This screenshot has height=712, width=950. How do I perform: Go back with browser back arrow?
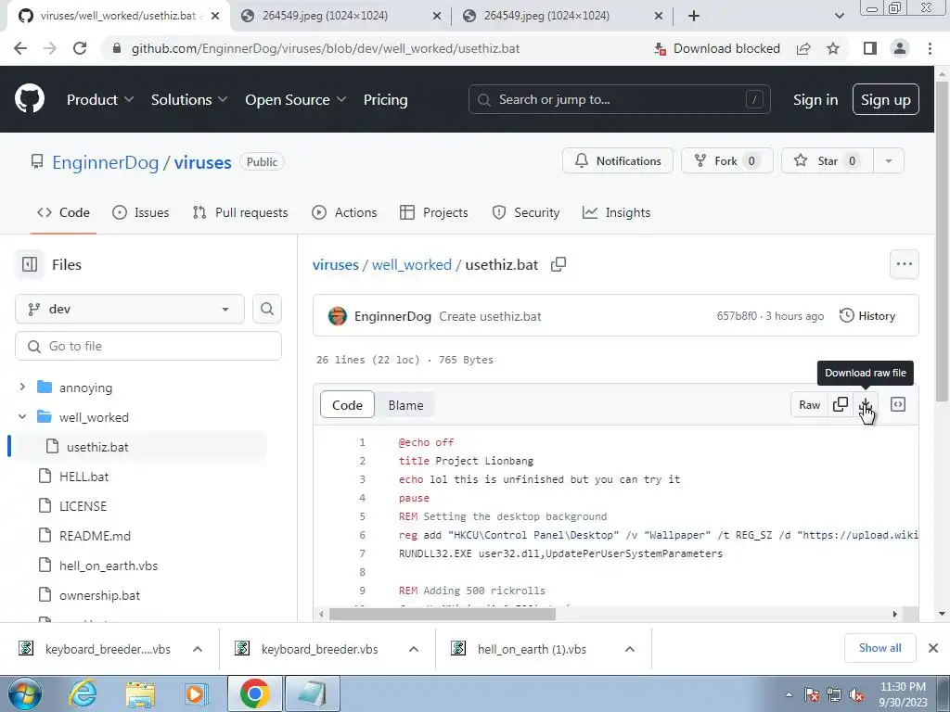(x=20, y=48)
